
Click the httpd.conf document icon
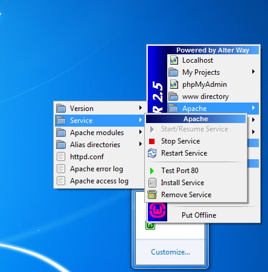pos(61,157)
